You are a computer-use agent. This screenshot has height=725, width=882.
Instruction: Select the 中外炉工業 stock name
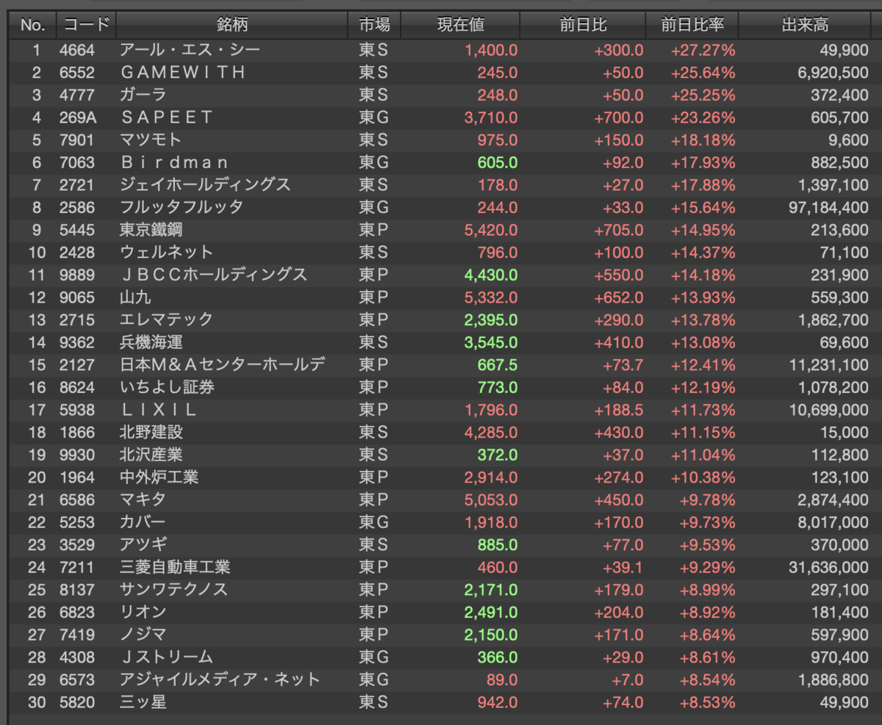[x=159, y=477]
